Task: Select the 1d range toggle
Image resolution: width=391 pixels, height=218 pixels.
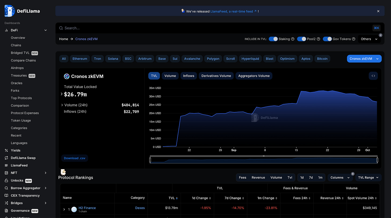Action: pos(302,177)
